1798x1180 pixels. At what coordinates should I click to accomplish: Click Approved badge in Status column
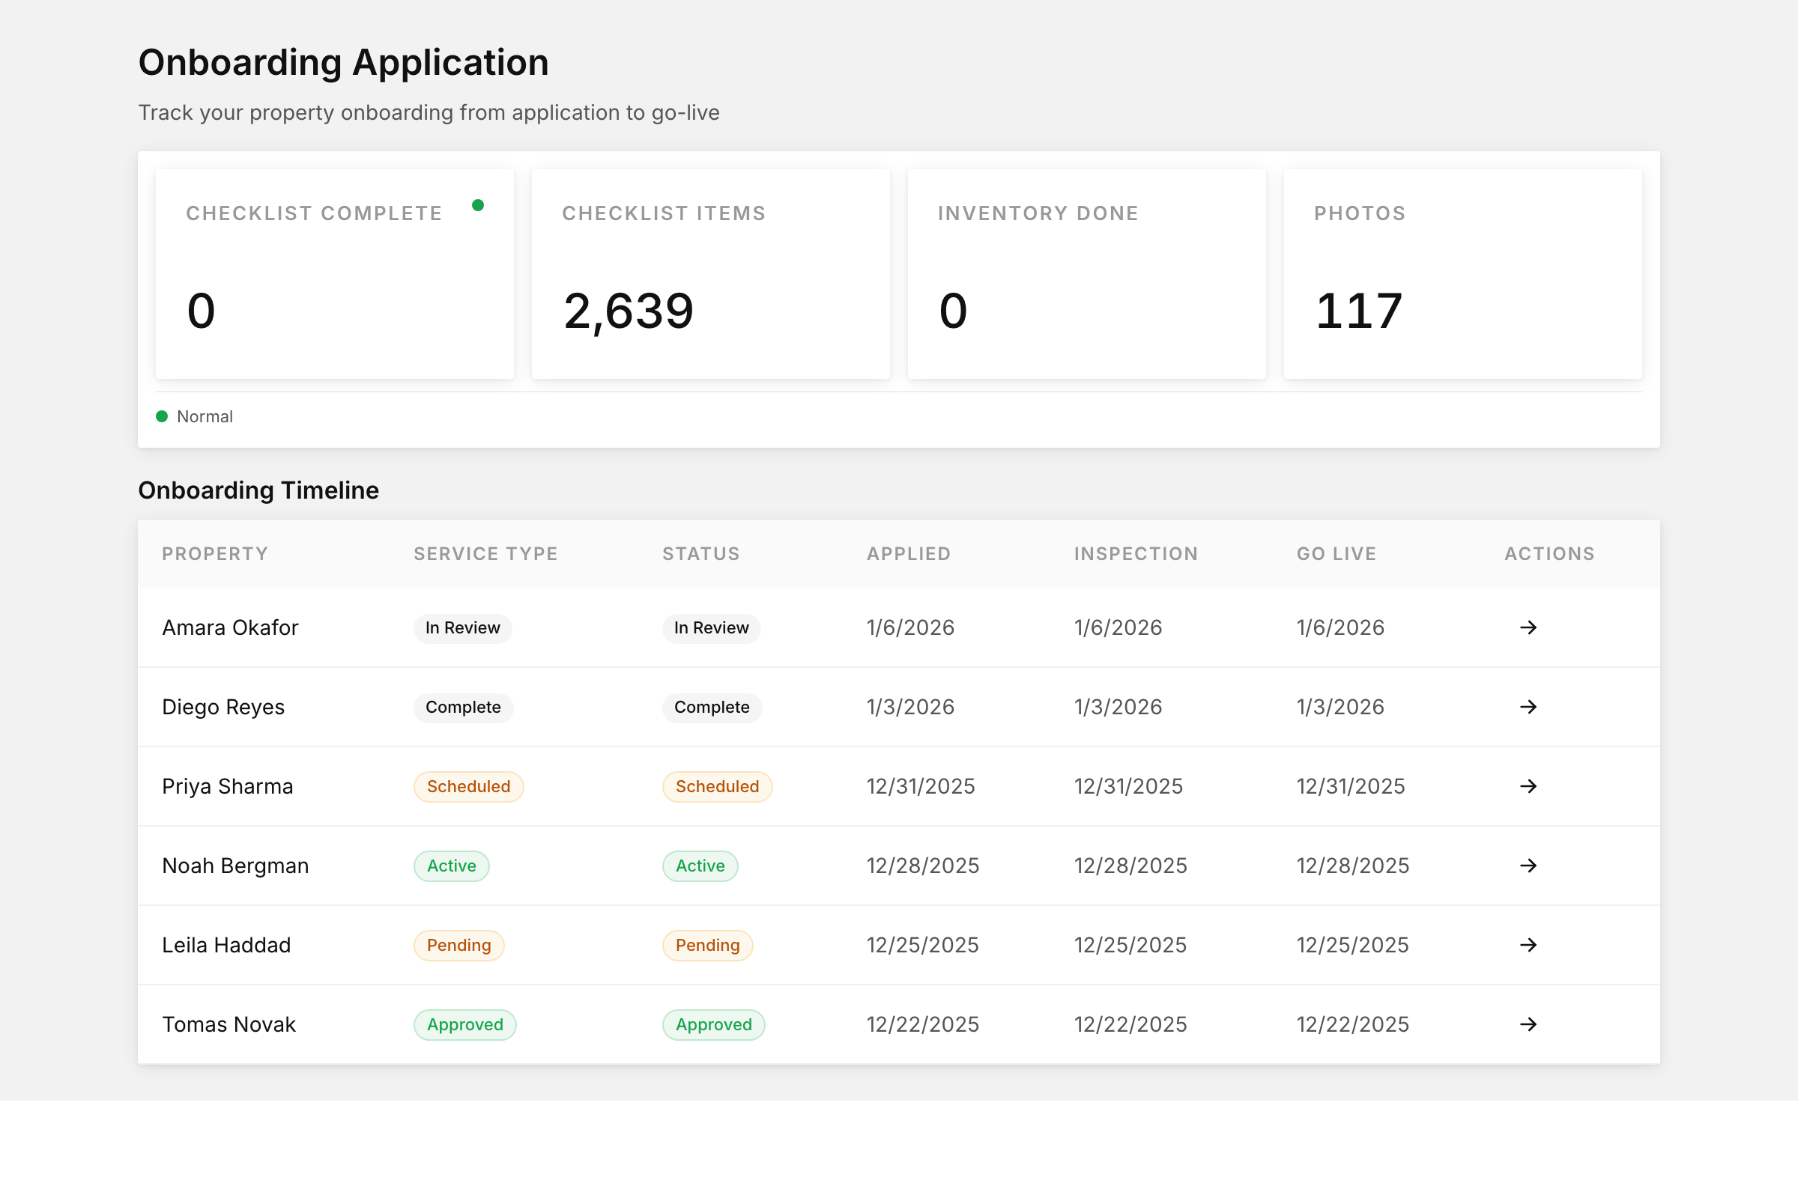click(713, 1024)
